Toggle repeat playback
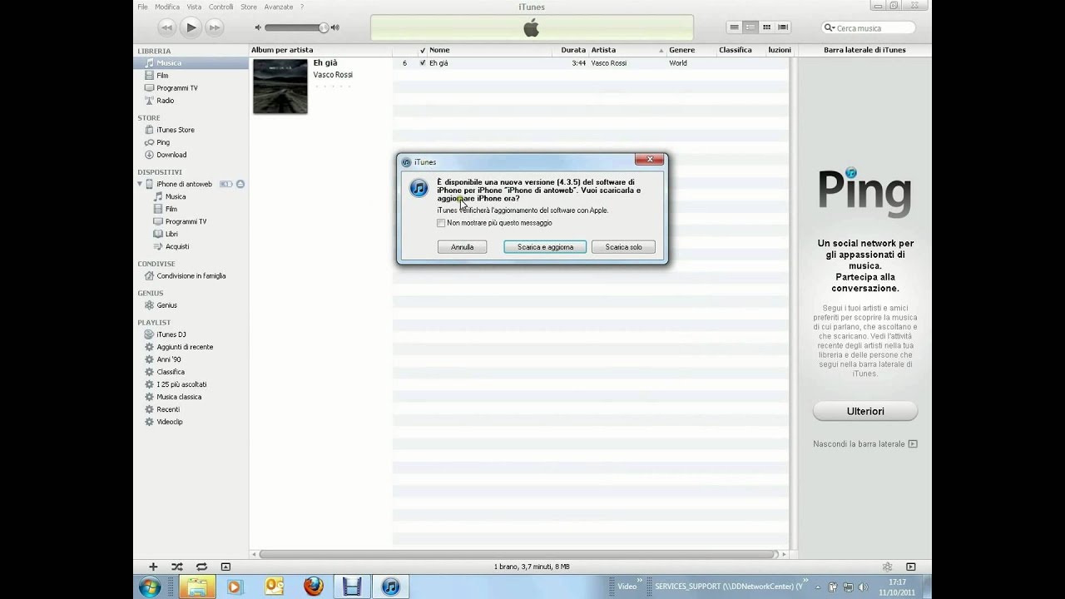The image size is (1065, 599). (x=201, y=567)
